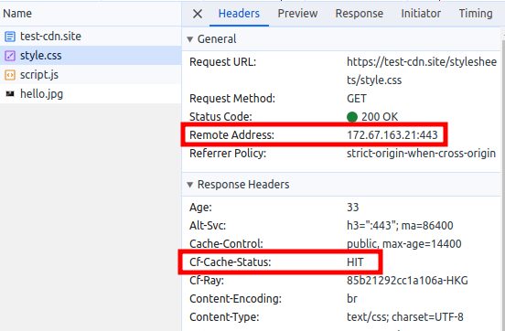Click the stylesheet icon next to style.css

coord(10,56)
